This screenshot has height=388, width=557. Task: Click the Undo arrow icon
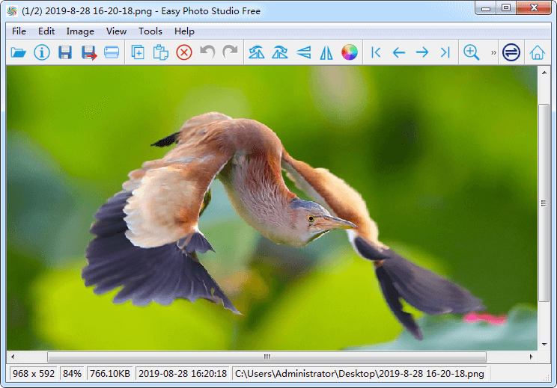[x=207, y=52]
